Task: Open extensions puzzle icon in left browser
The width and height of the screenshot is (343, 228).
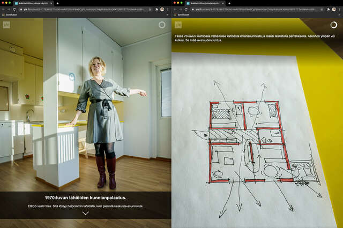Action: click(x=155, y=9)
